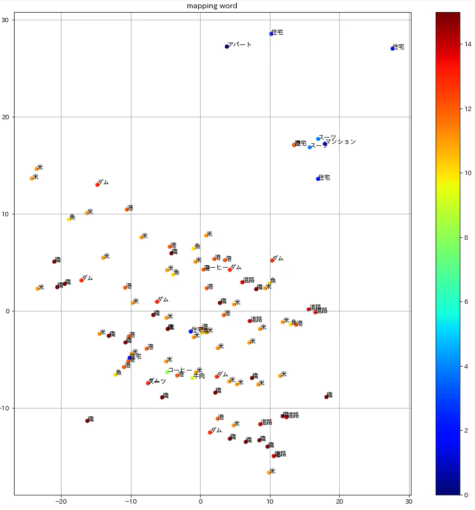Select the マンション word label

[x=340, y=141]
